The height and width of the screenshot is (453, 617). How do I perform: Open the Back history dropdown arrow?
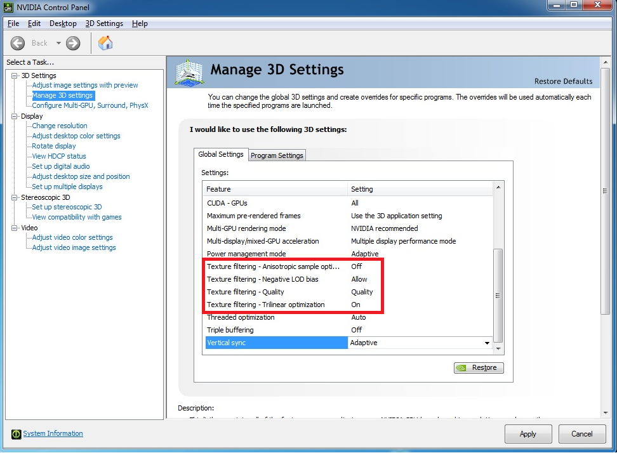(58, 43)
